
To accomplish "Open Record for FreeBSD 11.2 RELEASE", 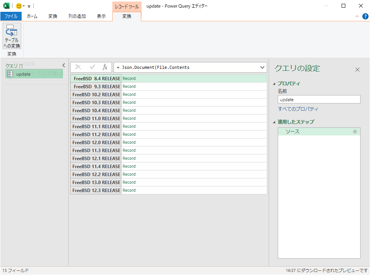I will pos(129,134).
